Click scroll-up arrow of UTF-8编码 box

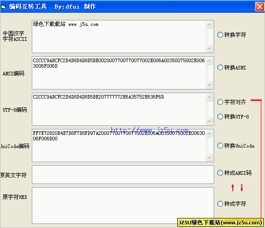click(x=209, y=98)
